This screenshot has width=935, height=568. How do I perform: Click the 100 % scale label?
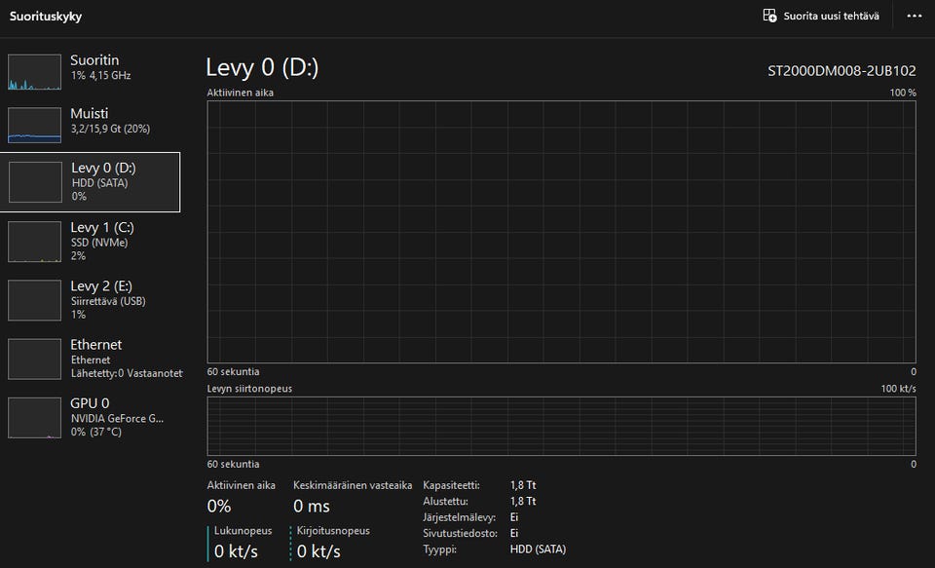[903, 93]
